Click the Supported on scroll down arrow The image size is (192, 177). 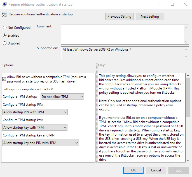click(186, 56)
